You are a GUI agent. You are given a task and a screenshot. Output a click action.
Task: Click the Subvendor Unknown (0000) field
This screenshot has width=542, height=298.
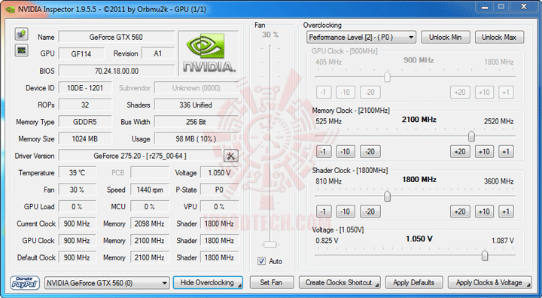196,88
